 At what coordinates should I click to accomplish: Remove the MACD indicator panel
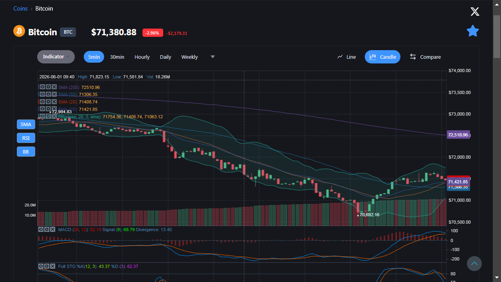pyautogui.click(x=52, y=230)
